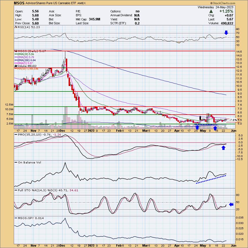The image size is (248, 248).
Task: Click the 2023 label on bottom date axis
Action: click(x=91, y=246)
